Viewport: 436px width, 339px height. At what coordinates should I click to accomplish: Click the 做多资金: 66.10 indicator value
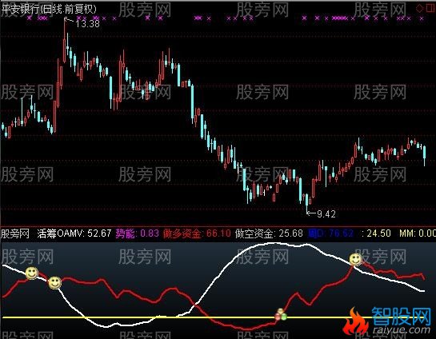[197, 233]
